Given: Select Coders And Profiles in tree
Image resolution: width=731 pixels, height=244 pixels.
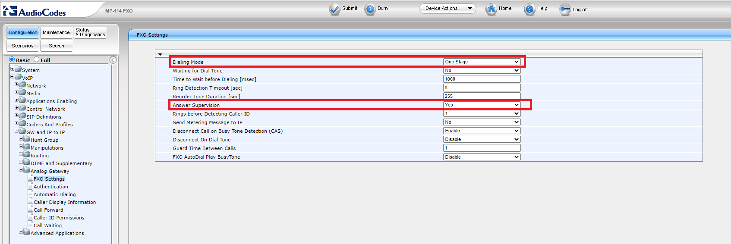Looking at the screenshot, I should 50,125.
